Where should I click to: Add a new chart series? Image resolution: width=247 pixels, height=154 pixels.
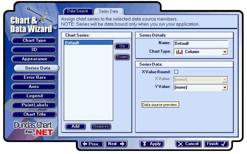click(75, 126)
